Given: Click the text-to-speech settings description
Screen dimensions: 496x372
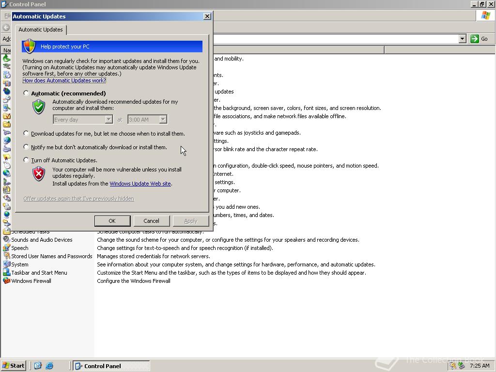Looking at the screenshot, I should tap(185, 248).
